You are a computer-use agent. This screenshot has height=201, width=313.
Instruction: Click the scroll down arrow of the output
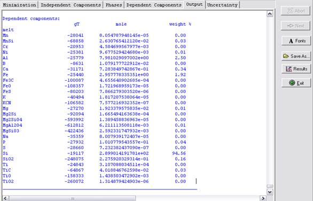(270, 192)
